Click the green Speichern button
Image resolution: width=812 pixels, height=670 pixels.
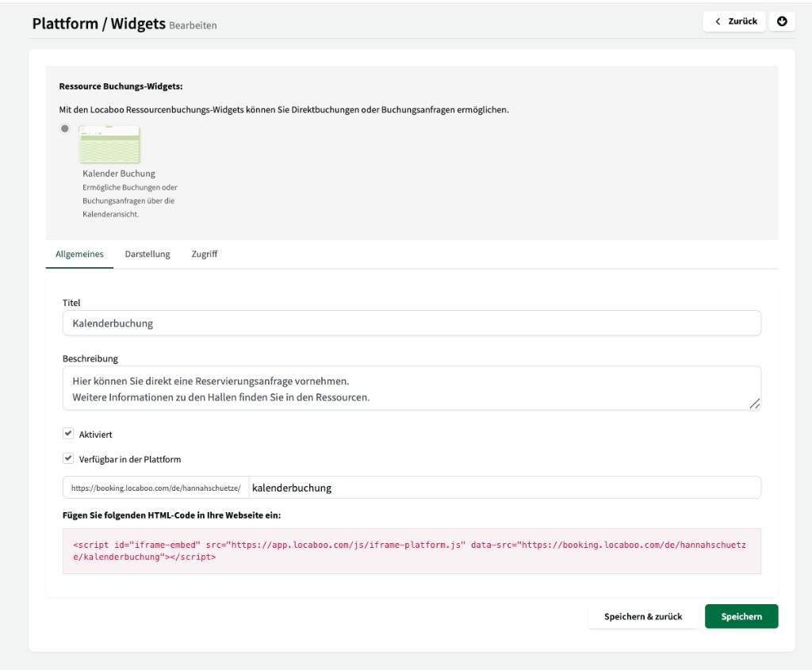[x=741, y=616]
